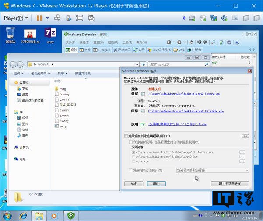Launch Internet Explorer from the taskbar
263x221 pixels.
pyautogui.click(x=24, y=215)
